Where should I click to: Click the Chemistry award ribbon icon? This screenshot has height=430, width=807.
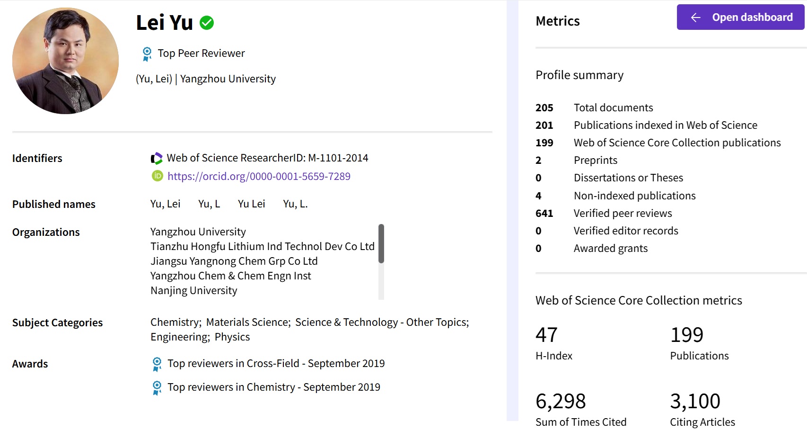157,387
